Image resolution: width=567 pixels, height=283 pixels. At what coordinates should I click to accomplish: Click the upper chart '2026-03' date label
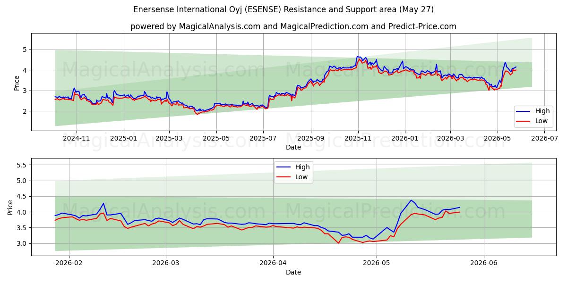(x=450, y=139)
